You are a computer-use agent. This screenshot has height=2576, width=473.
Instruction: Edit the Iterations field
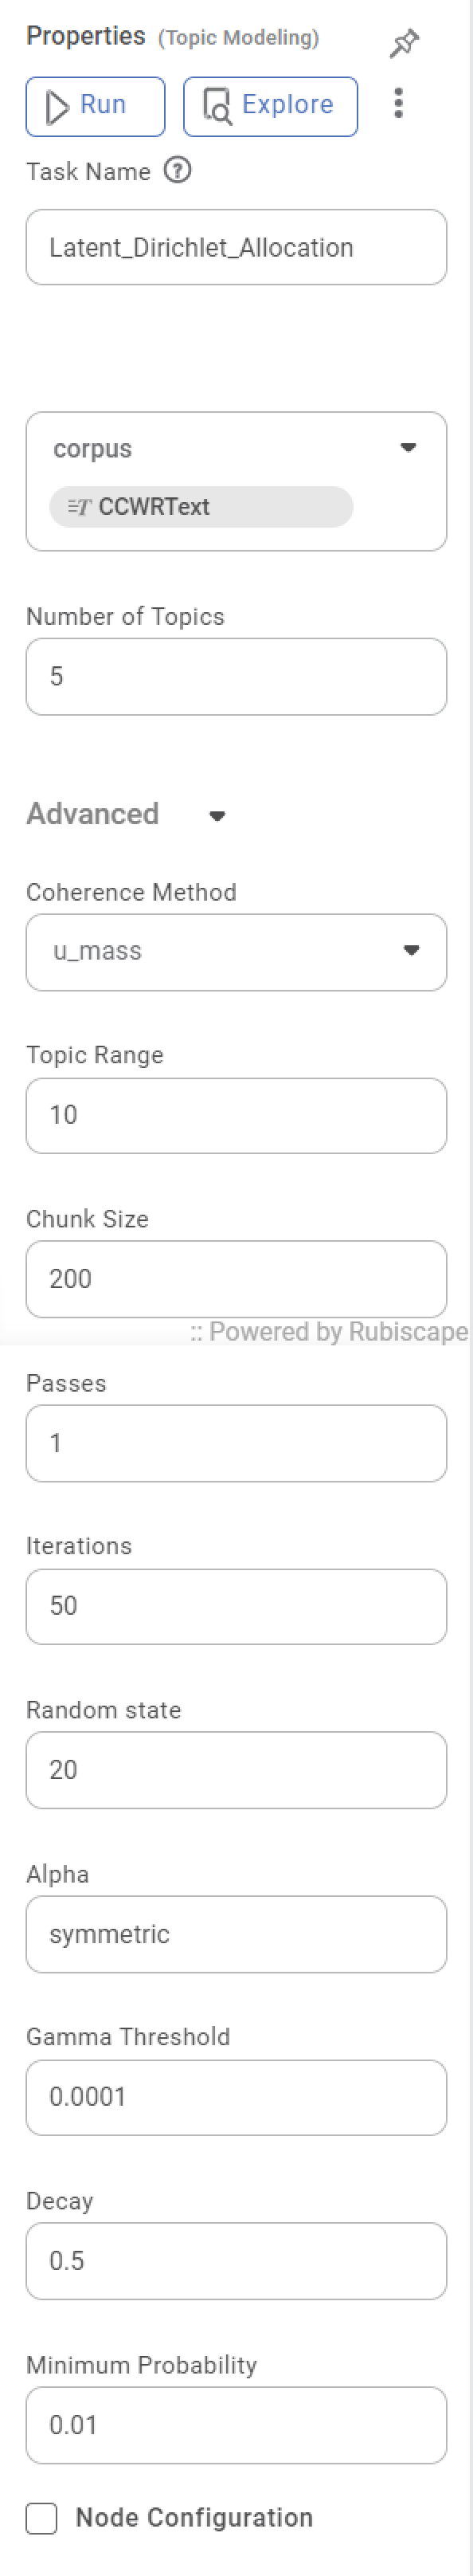click(x=236, y=1607)
